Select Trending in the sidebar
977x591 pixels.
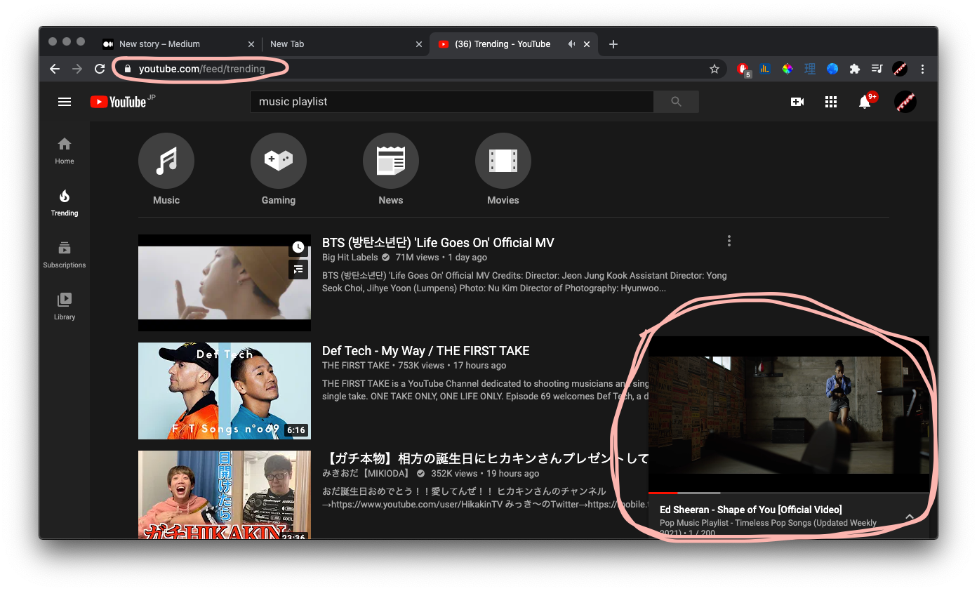click(x=65, y=202)
